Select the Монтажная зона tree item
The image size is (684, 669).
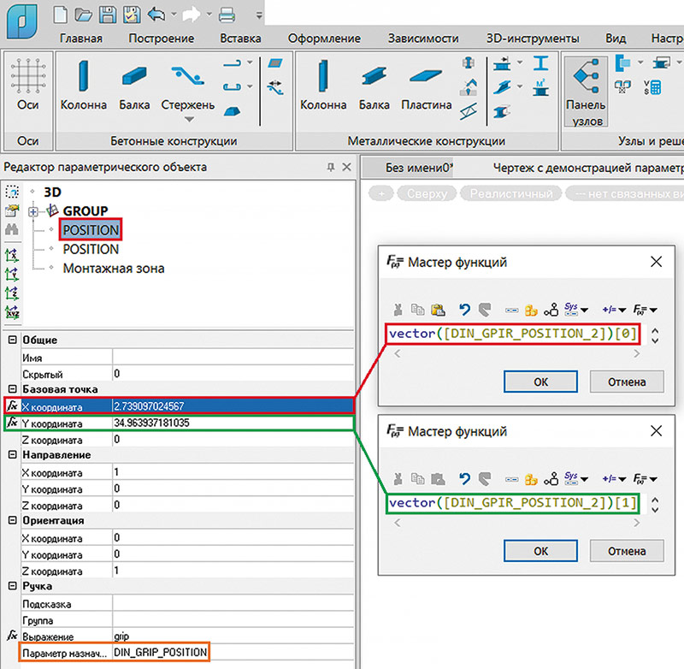[x=114, y=268]
